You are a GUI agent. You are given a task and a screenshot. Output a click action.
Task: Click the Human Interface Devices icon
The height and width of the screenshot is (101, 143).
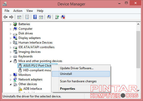pos(15,43)
